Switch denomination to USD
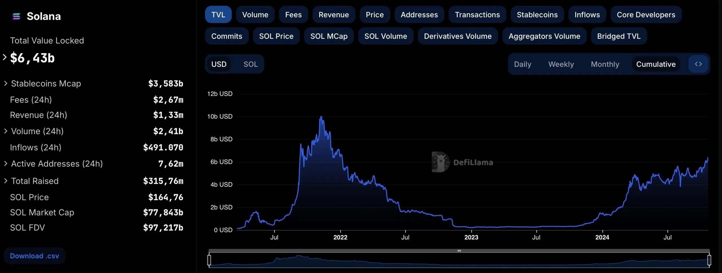 coord(219,64)
